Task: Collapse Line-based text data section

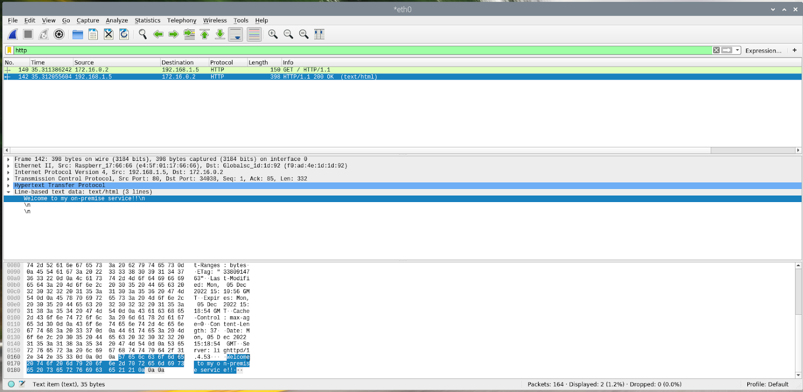Action: point(9,192)
